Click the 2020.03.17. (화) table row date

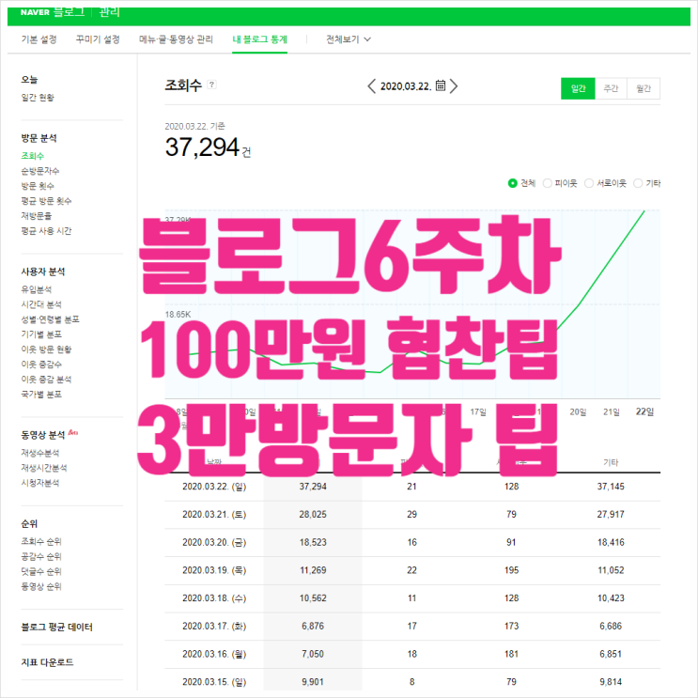point(214,627)
